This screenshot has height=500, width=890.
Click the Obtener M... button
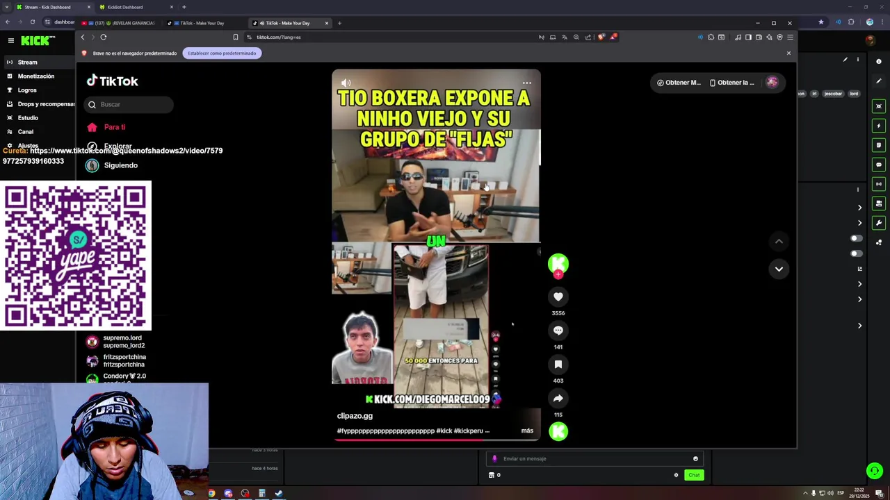[x=679, y=83]
